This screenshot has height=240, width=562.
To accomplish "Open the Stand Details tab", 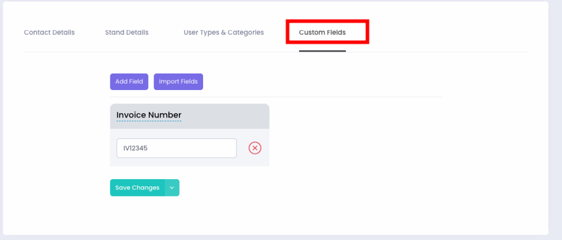I will [x=127, y=32].
